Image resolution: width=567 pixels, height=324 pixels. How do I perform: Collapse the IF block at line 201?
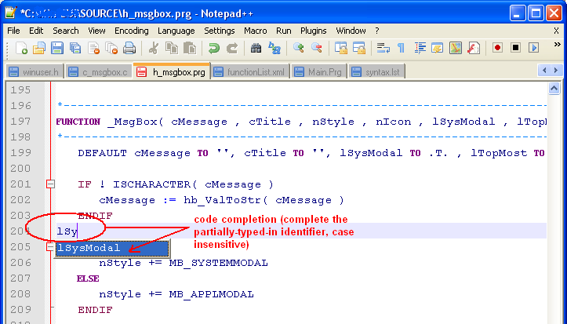tap(50, 184)
